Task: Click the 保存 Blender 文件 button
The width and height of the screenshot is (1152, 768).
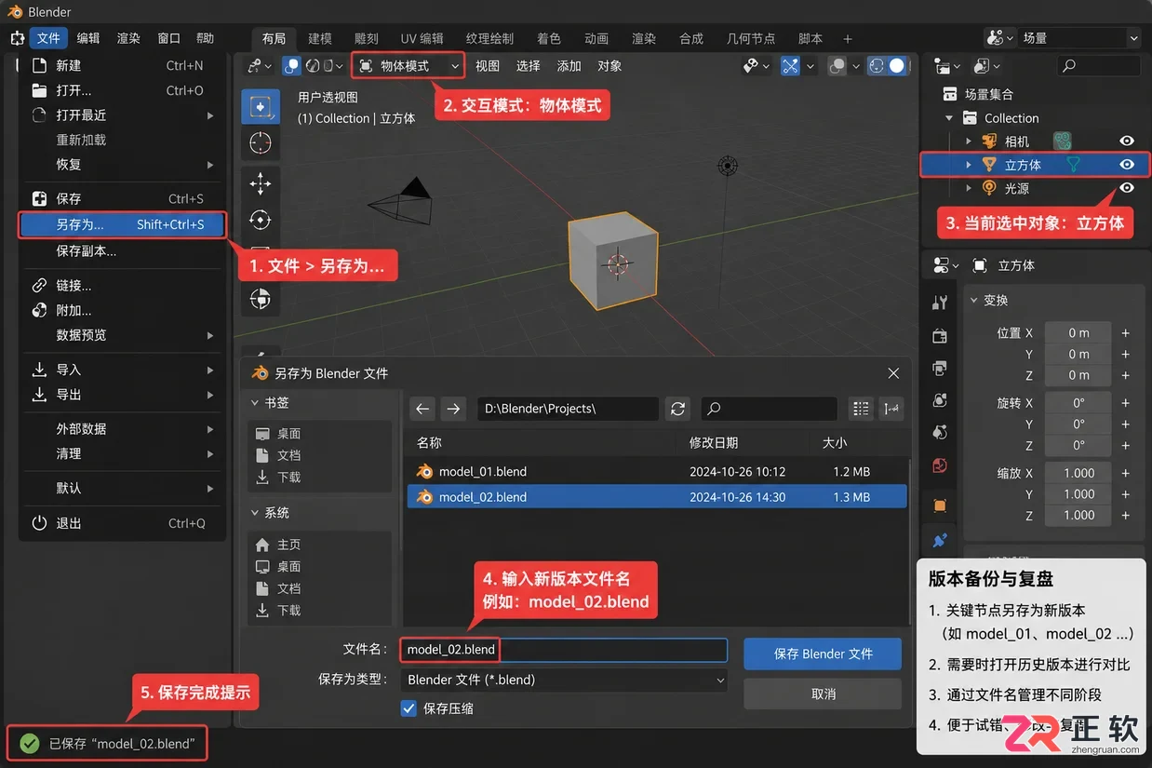Action: click(823, 653)
